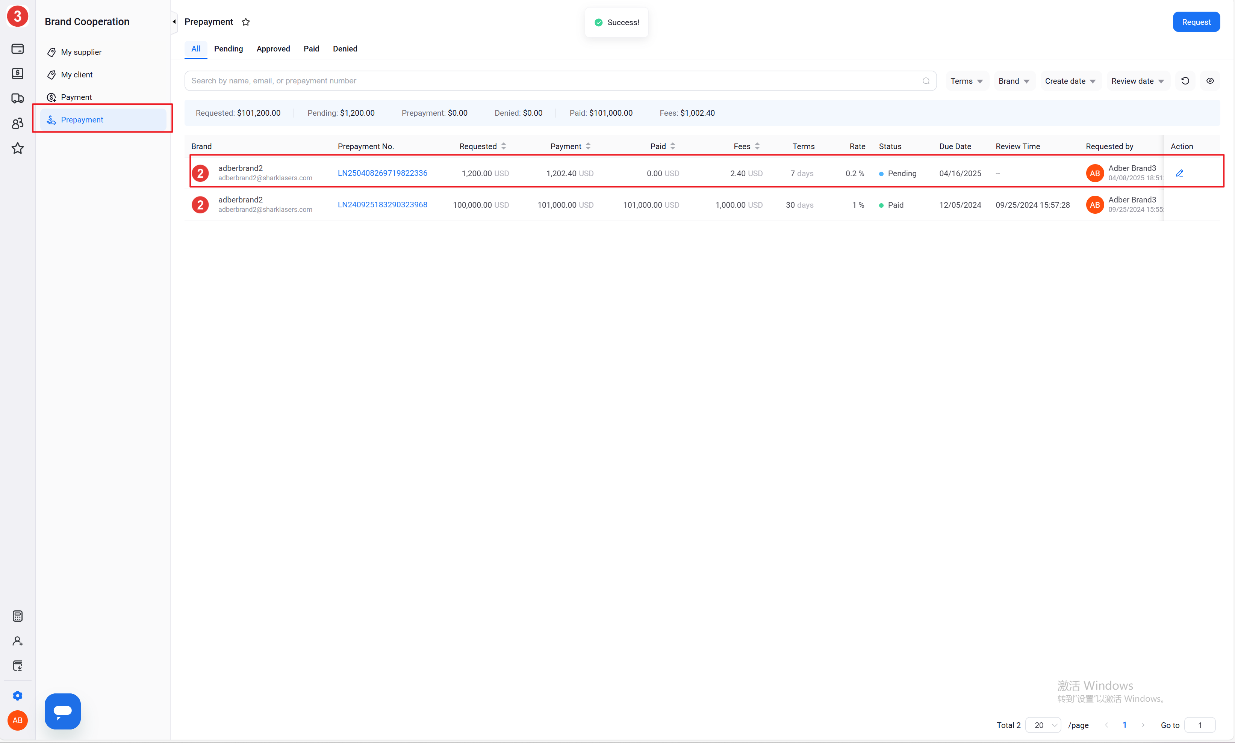1235x743 pixels.
Task: Click the Paid: $101,000.00 summary
Action: [601, 113]
